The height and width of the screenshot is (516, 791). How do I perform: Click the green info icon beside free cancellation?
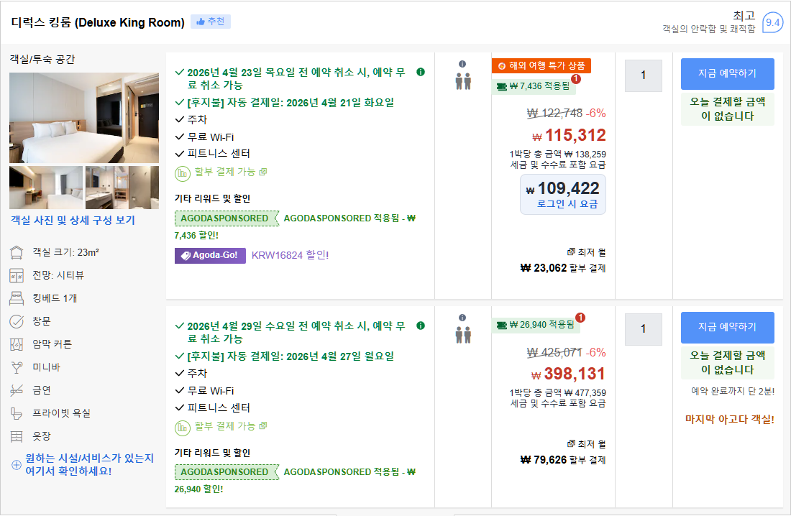(x=421, y=72)
